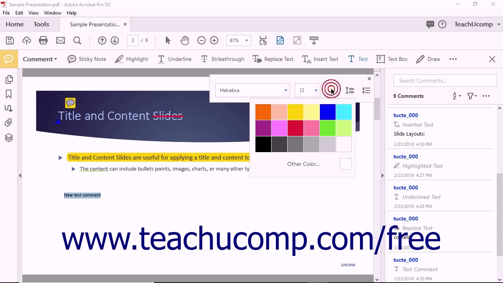Close the Sample Presentation tab
The height and width of the screenshot is (283, 503).
[x=125, y=24]
